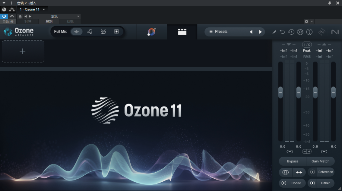Open the Codec panel label
Viewport: 342px width, 191px height.
(296, 183)
